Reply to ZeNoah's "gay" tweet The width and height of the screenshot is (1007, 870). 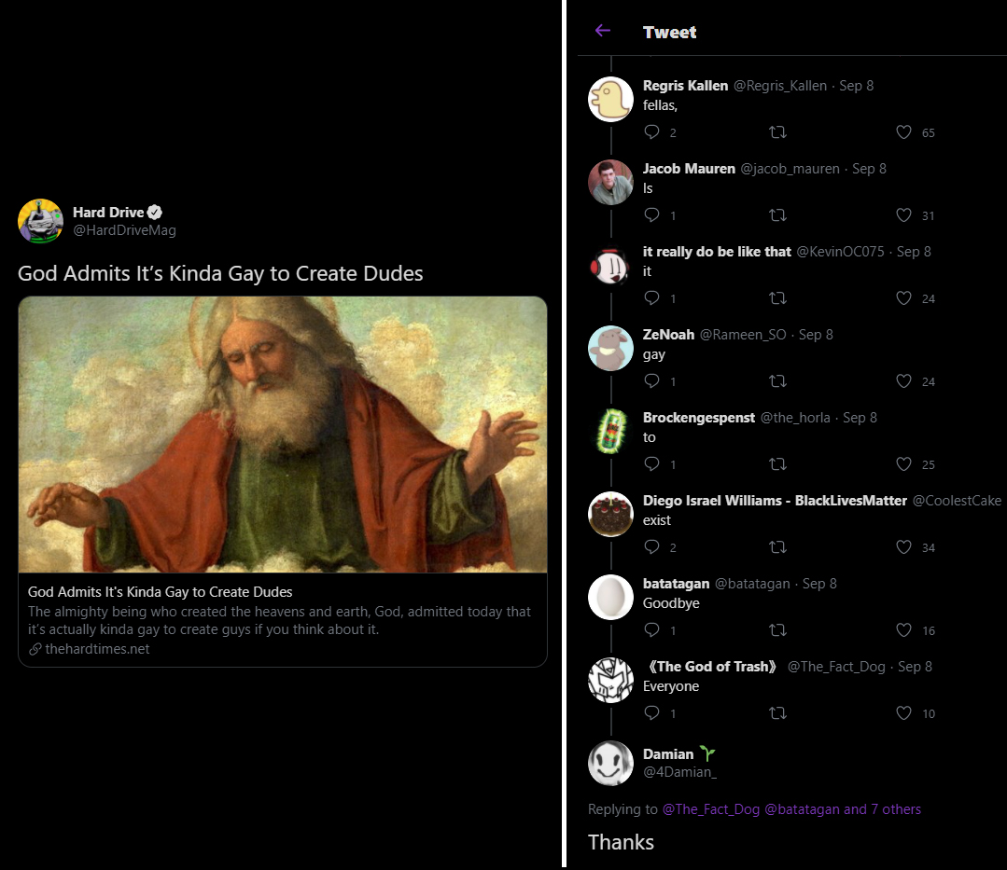652,381
